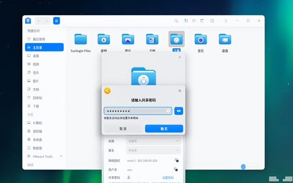Open the 匿名 anonymous access dropdown
293x183 pixels.
154,150
